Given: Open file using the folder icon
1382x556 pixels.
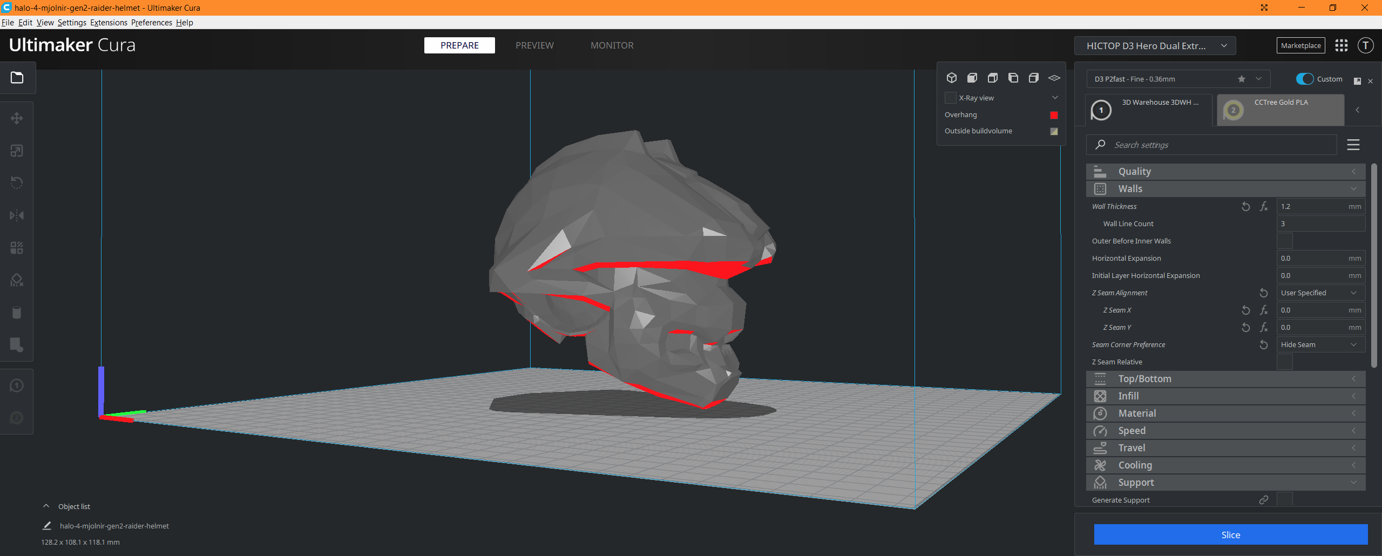Looking at the screenshot, I should tap(17, 78).
